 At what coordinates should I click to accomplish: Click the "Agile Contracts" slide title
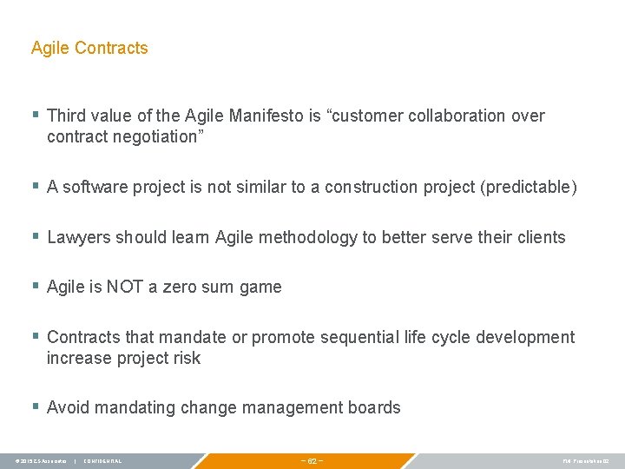(89, 49)
